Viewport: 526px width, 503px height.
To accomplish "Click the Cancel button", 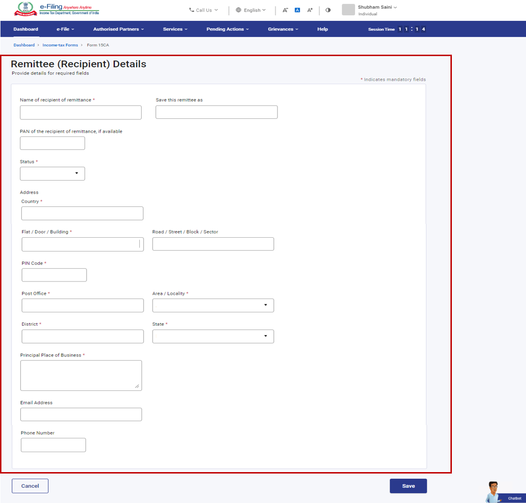I will 30,486.
